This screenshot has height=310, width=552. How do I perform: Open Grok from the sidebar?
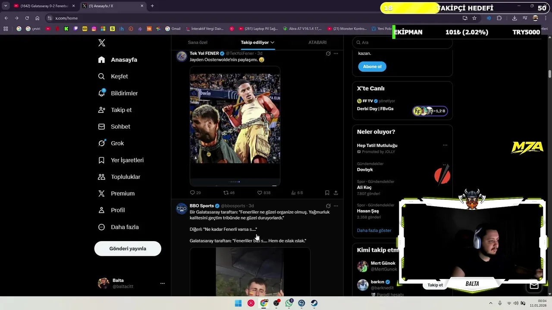[111, 143]
